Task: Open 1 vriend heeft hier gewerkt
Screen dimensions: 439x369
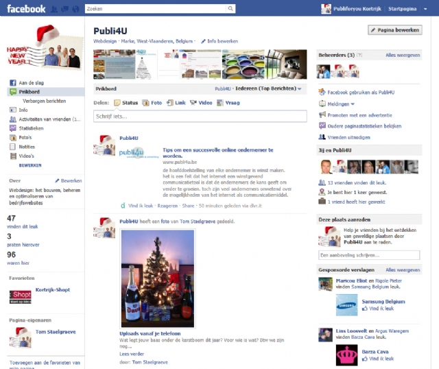Action: tap(356, 202)
